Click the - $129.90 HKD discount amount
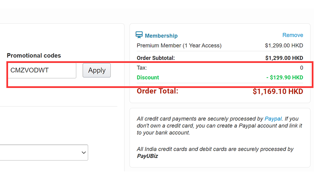 (285, 77)
